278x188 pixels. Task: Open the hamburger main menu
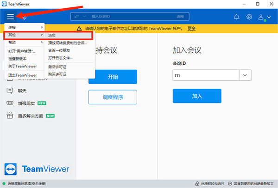(11, 17)
